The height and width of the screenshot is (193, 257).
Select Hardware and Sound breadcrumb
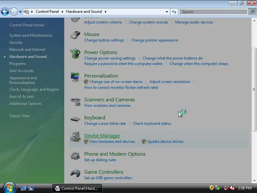pyautogui.click(x=84, y=12)
